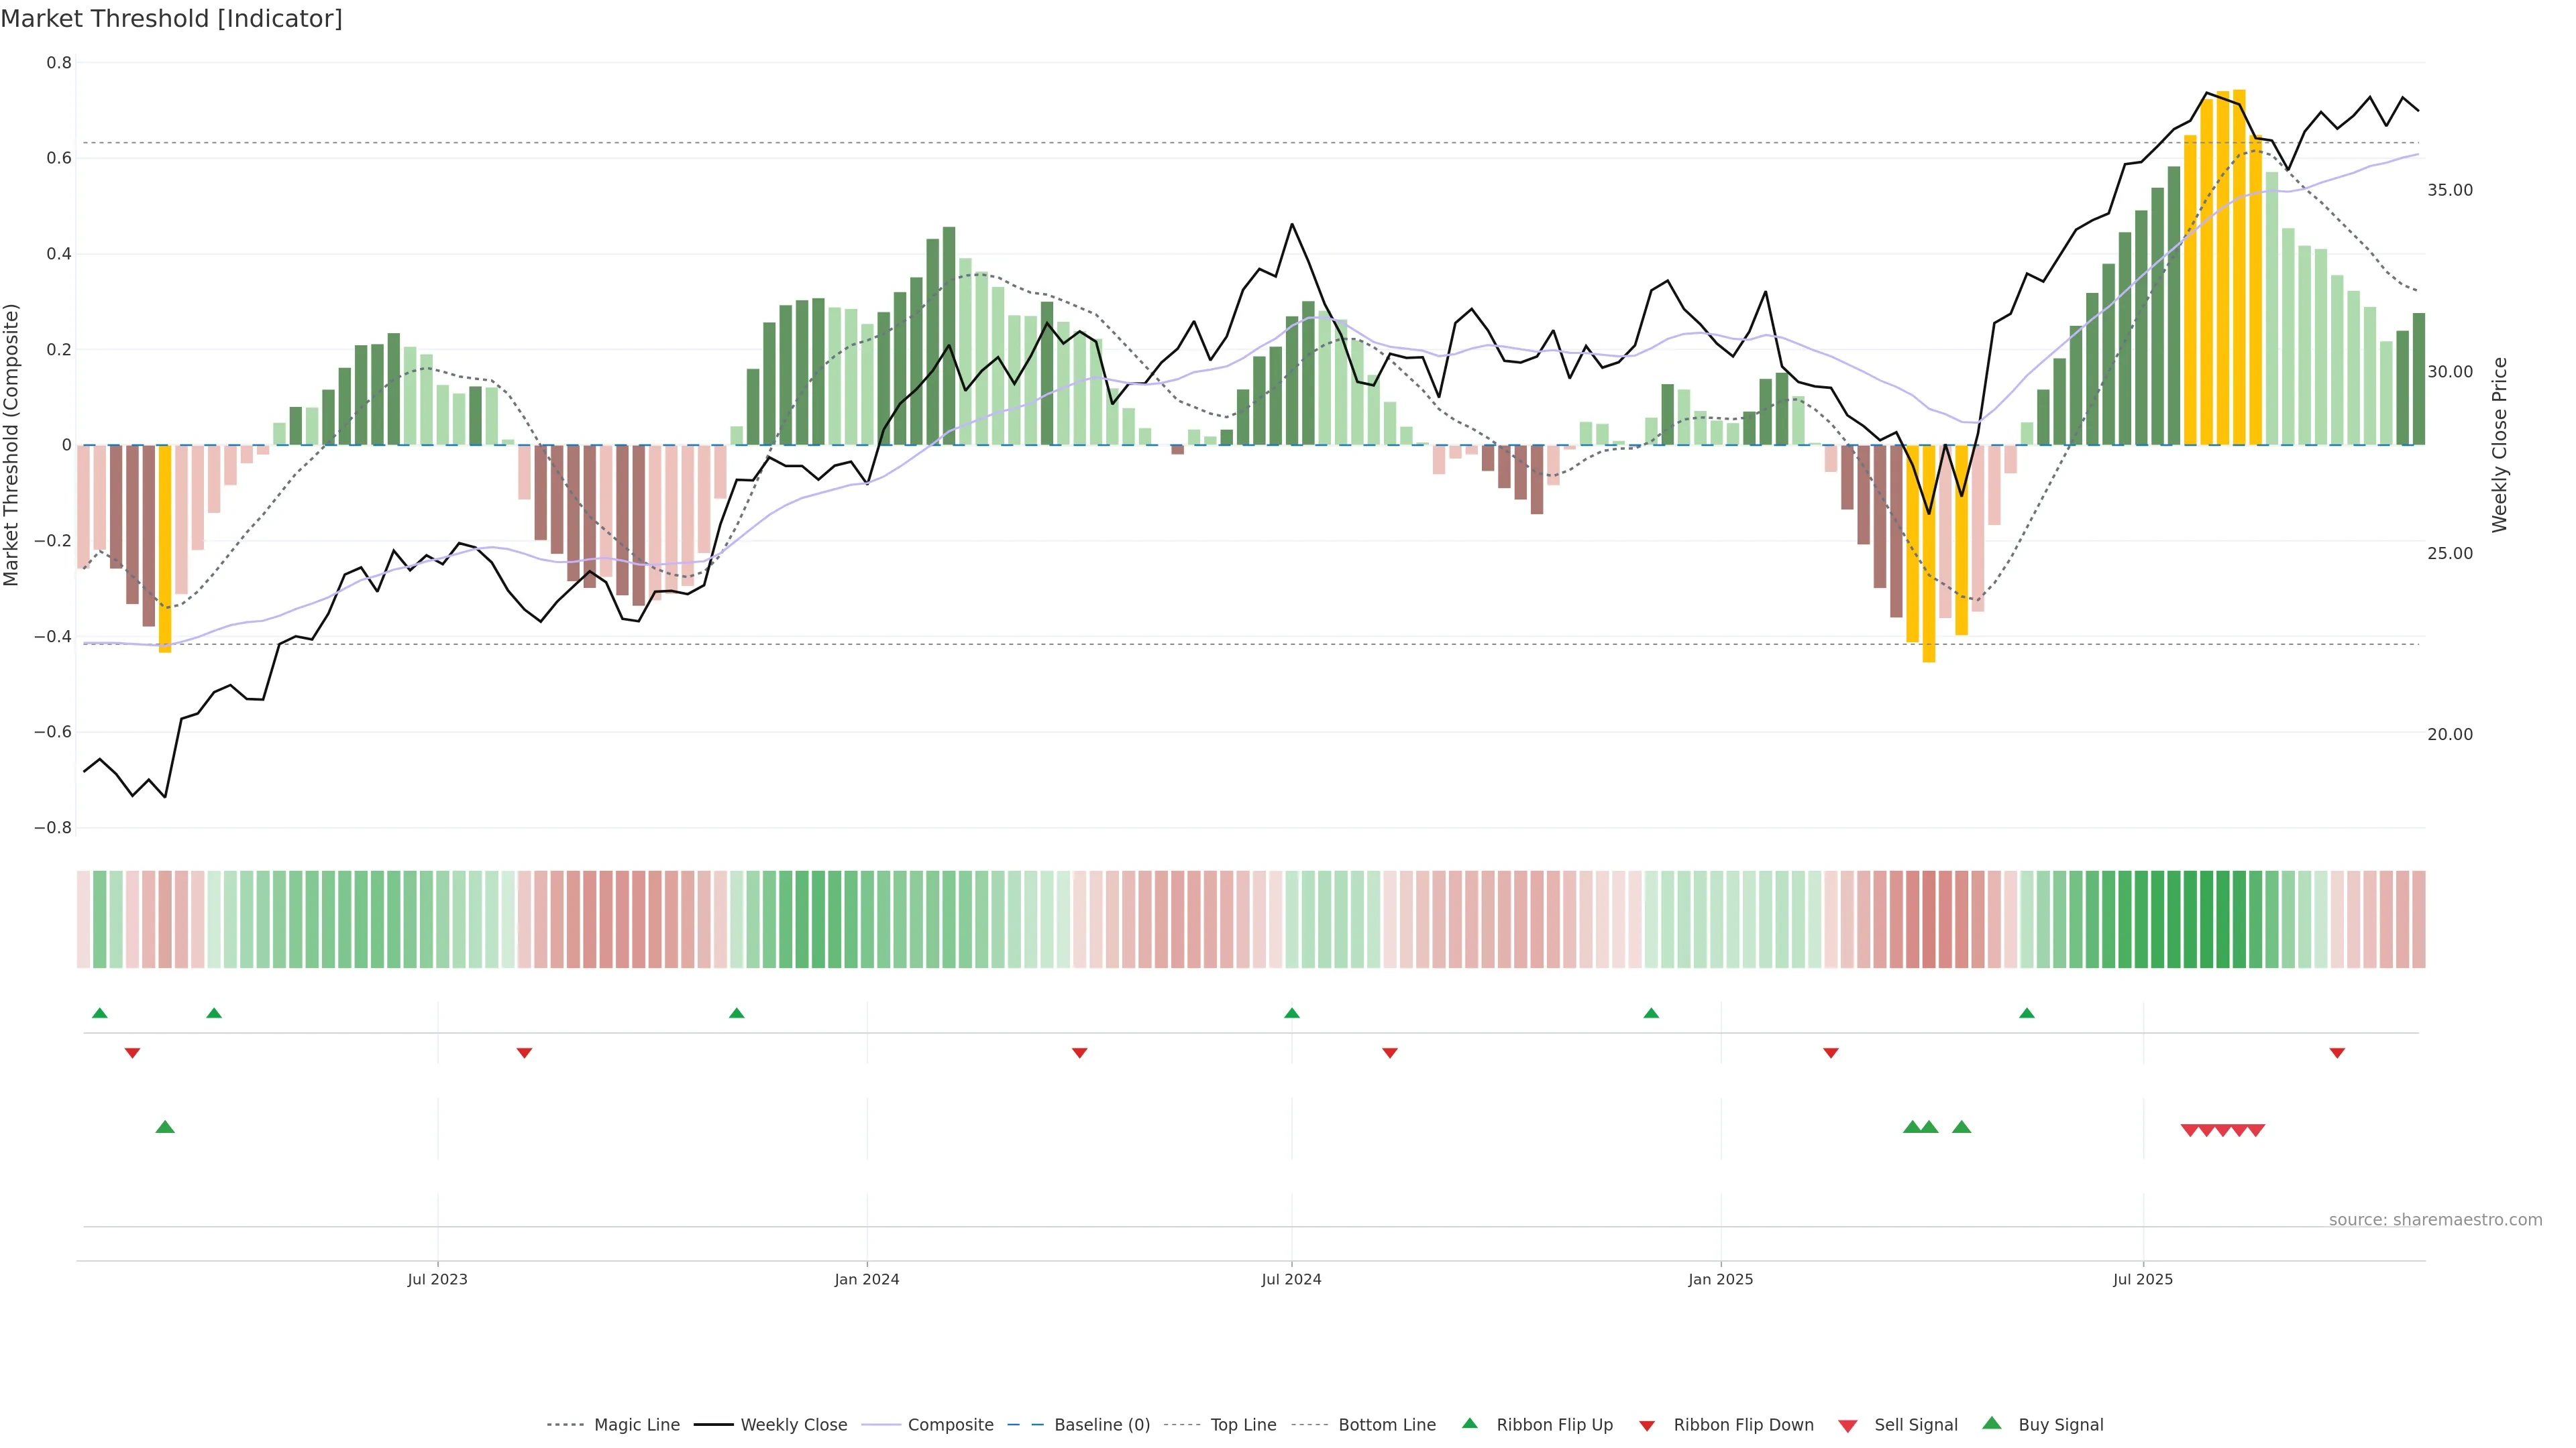Click Ribbon Flip Down legend triangle icon
This screenshot has width=2576, height=1448.
(x=1647, y=1426)
